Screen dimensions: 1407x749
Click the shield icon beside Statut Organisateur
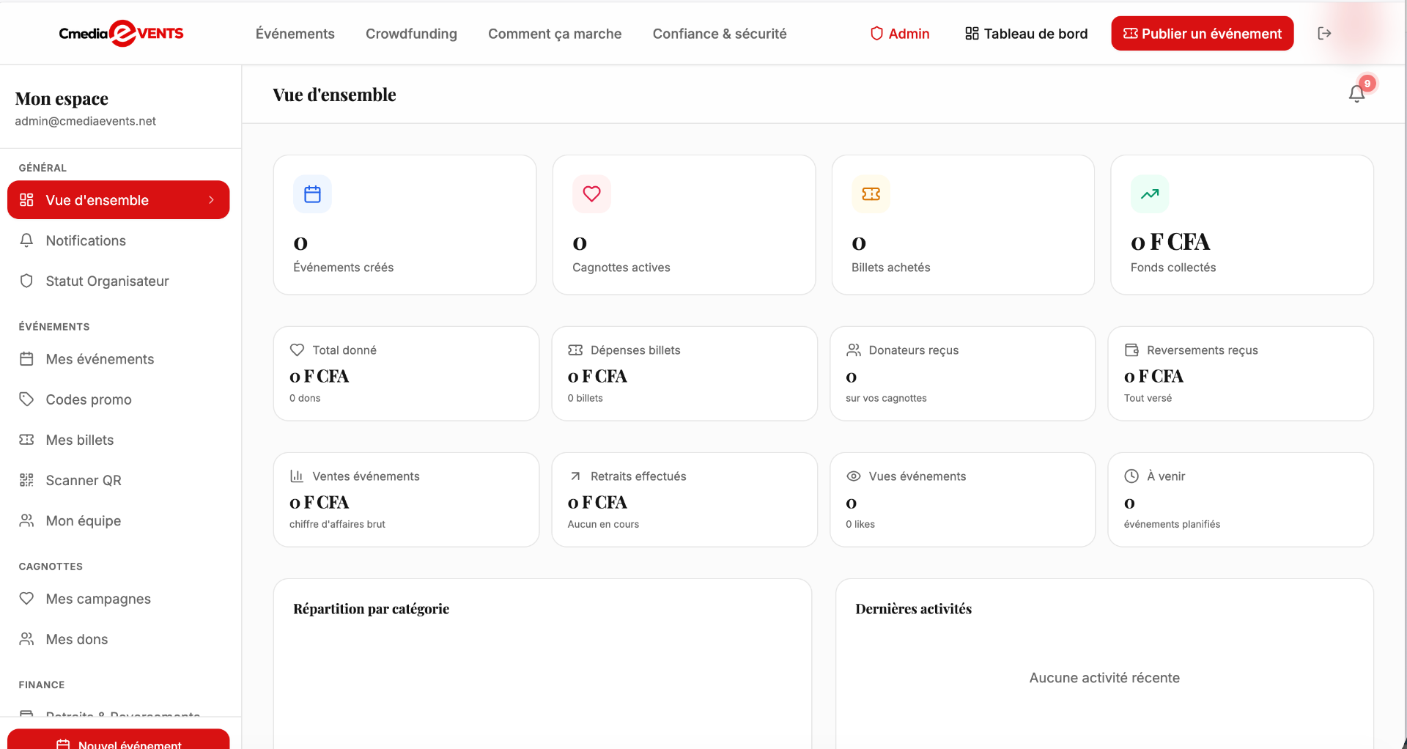26,281
